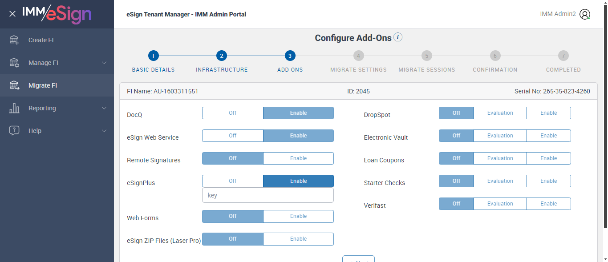
Task: Set Loan Coupons to Evaluation
Action: [500, 158]
